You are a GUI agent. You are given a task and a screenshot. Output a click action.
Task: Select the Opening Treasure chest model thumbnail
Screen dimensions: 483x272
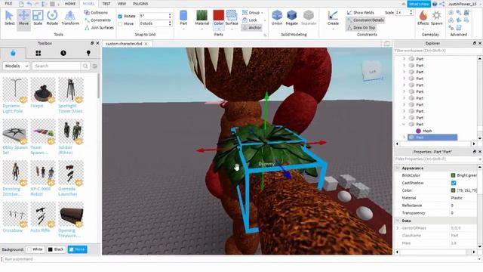coord(70,215)
